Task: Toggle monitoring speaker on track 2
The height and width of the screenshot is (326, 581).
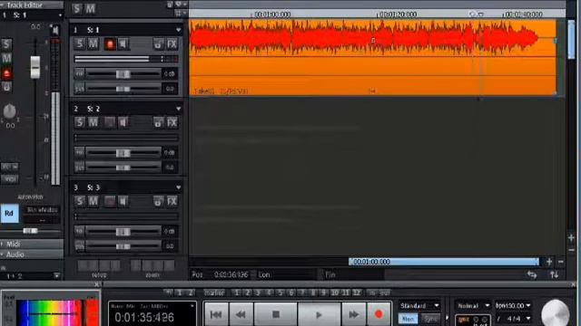Action: point(123,122)
